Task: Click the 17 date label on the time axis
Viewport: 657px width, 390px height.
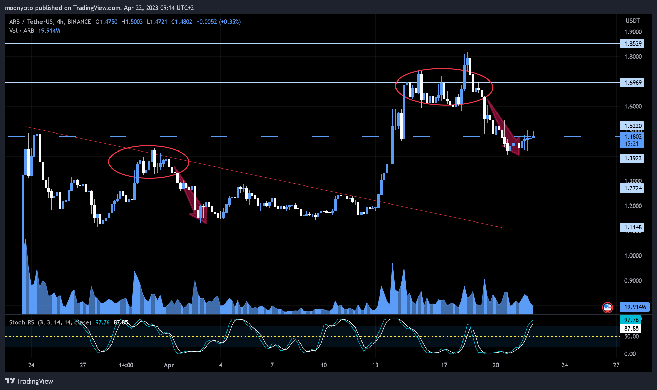Action: (x=444, y=365)
